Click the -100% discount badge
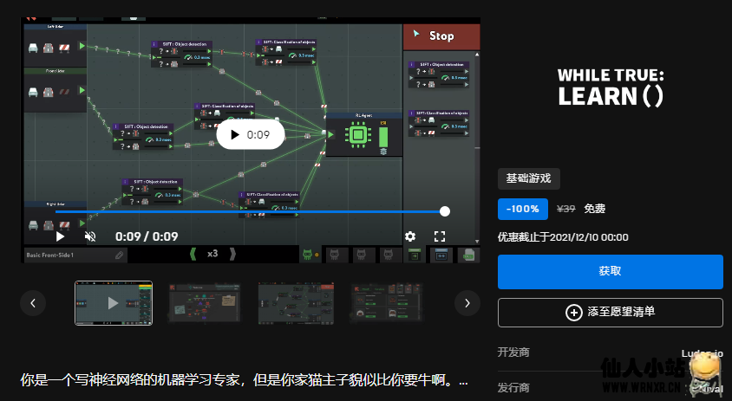The image size is (732, 401). (522, 209)
